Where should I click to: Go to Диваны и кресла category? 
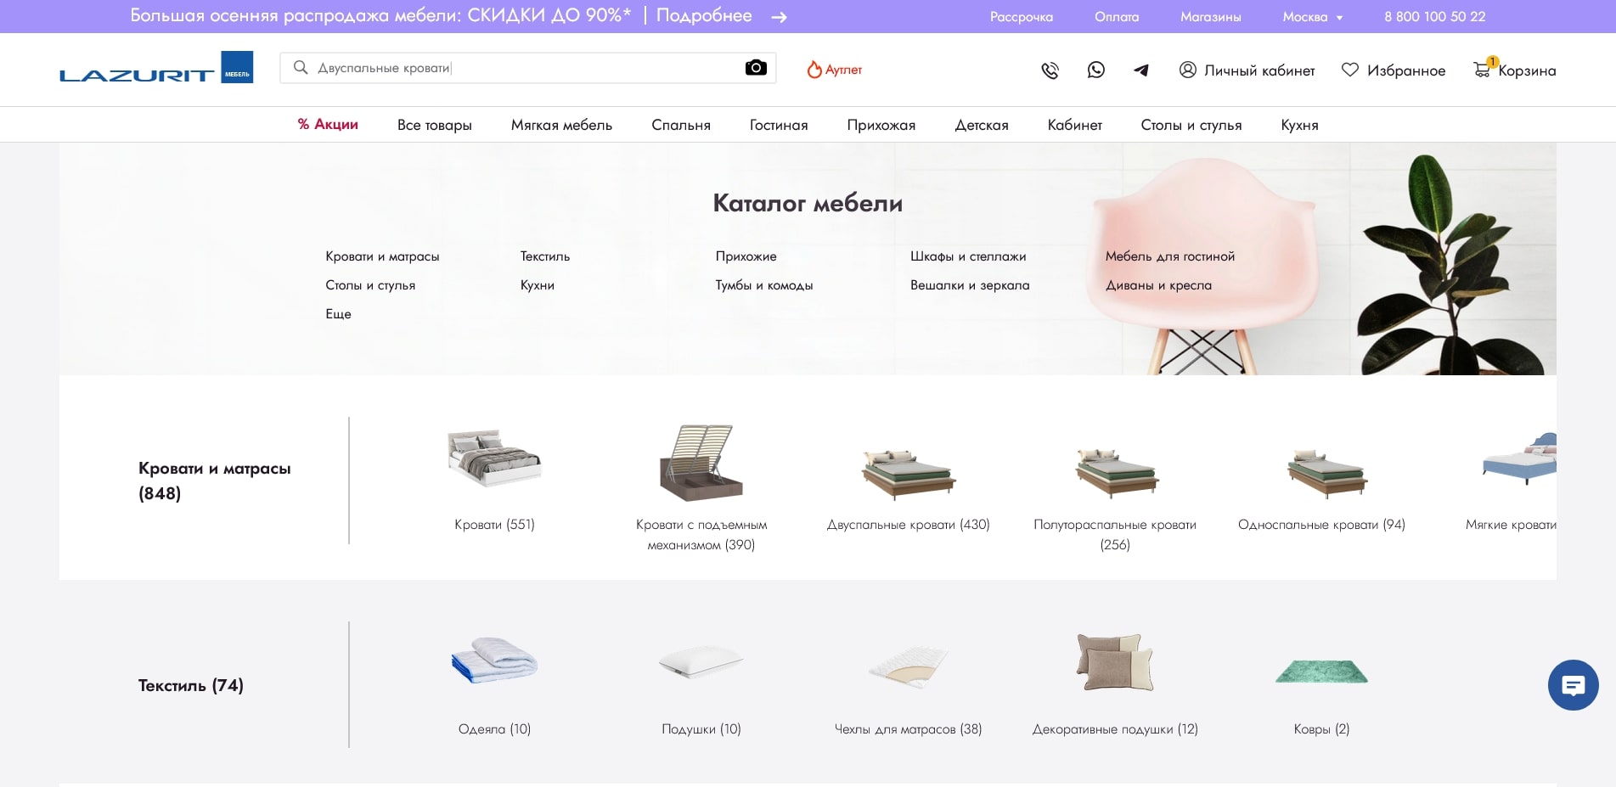1157,285
